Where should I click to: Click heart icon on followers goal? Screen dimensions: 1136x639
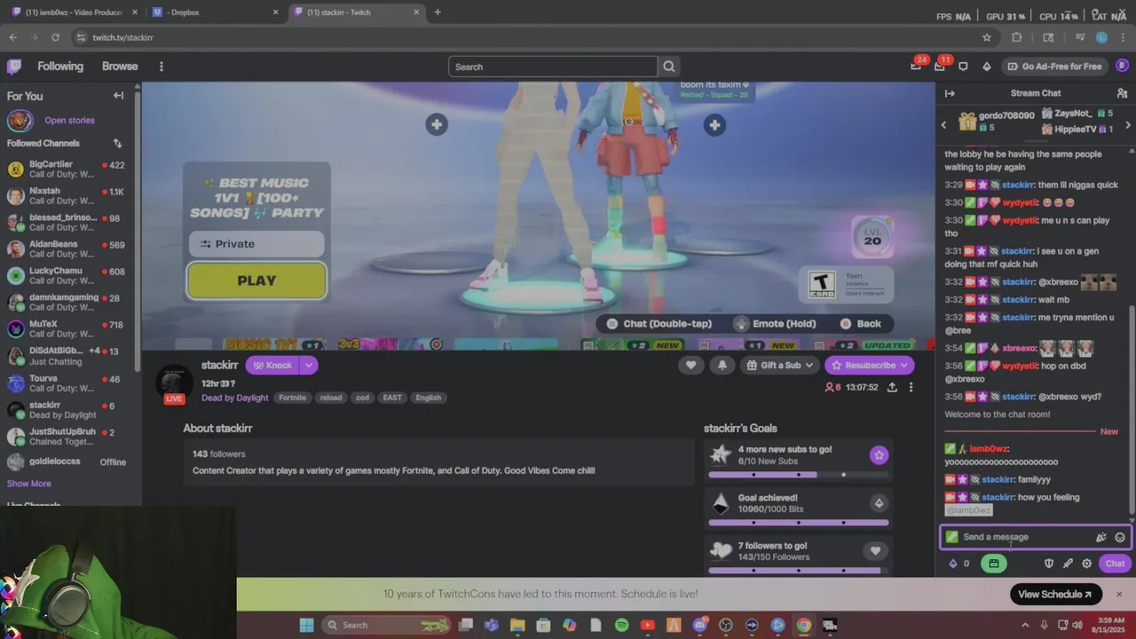point(875,551)
